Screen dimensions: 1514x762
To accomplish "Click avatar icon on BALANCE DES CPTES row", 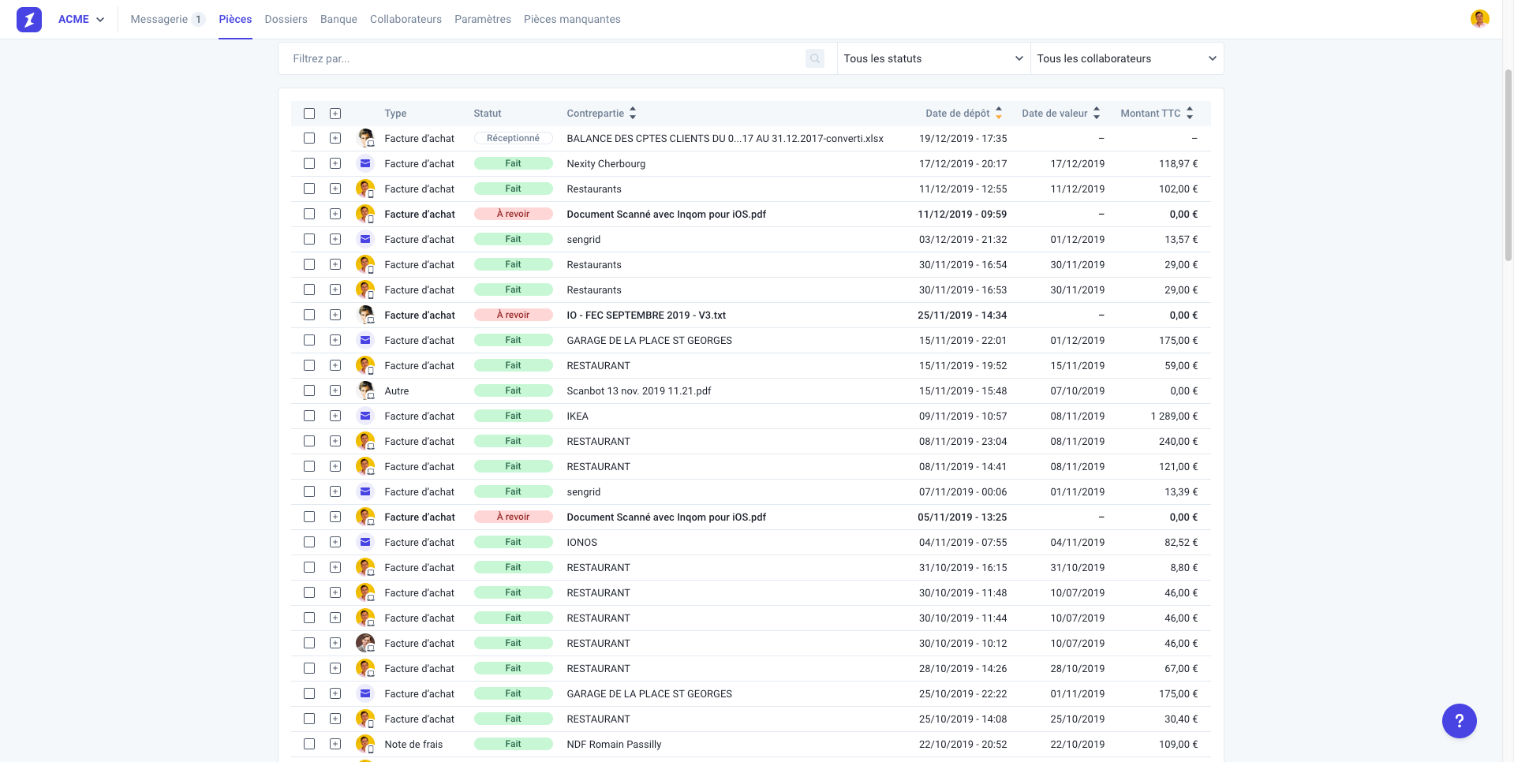I will coord(365,138).
